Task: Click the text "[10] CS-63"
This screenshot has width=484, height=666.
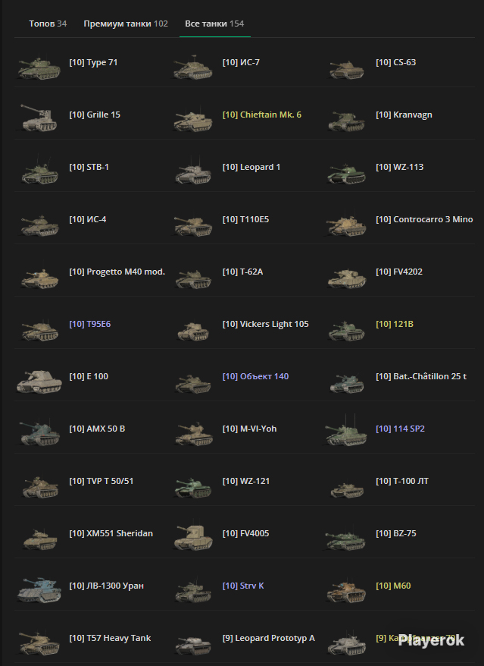Action: click(396, 62)
